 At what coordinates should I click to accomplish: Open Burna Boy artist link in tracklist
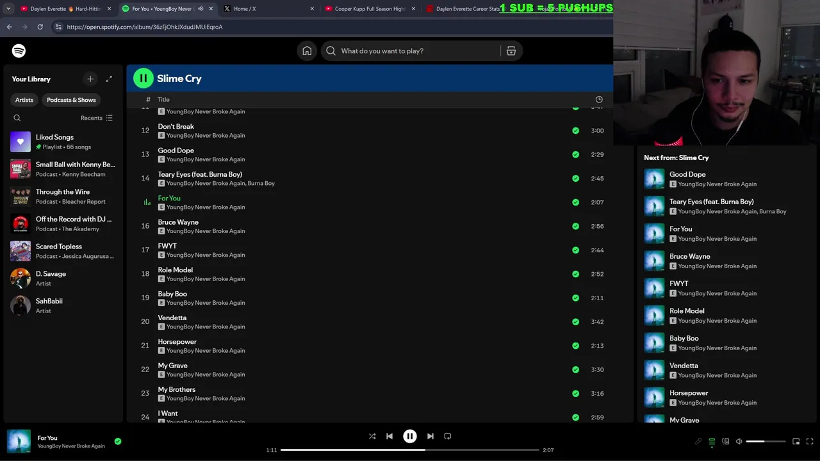[261, 183]
